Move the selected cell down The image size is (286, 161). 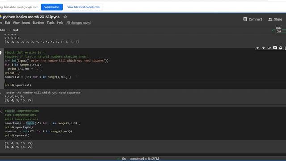coord(263,48)
